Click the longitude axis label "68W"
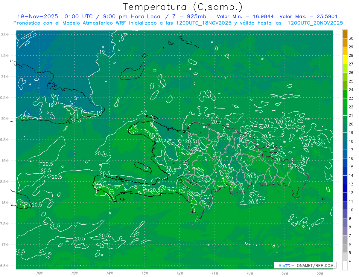Screen dimensions: 359x277 click(x=320, y=273)
